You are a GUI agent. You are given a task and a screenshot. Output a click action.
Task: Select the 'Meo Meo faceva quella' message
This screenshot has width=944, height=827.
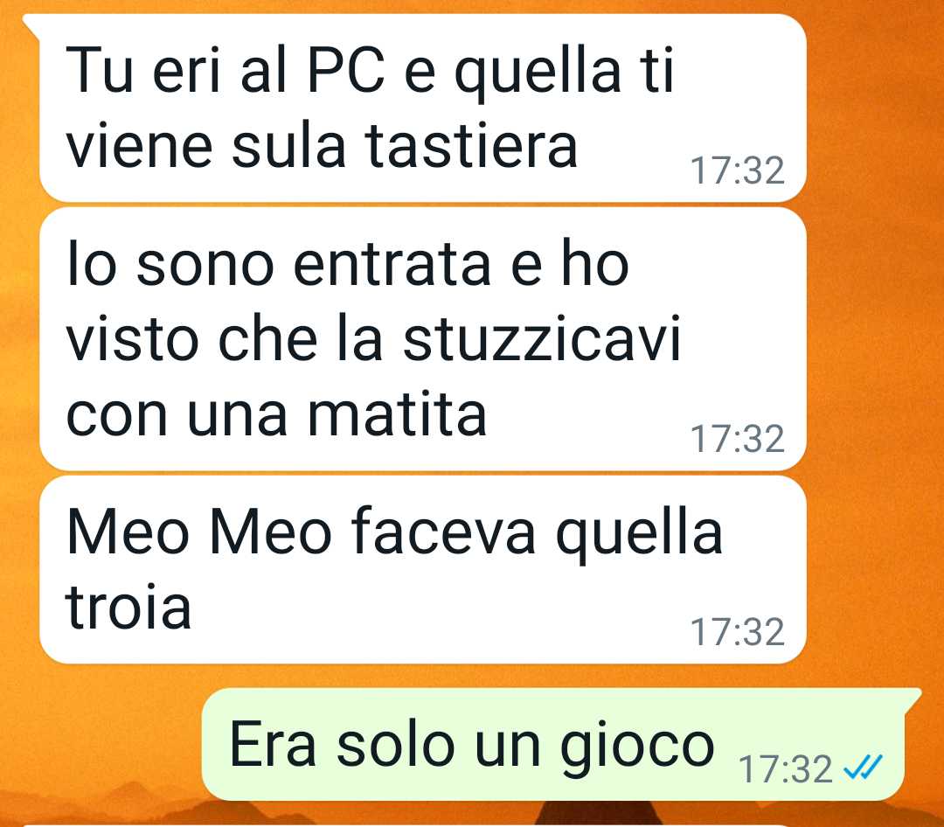422,570
